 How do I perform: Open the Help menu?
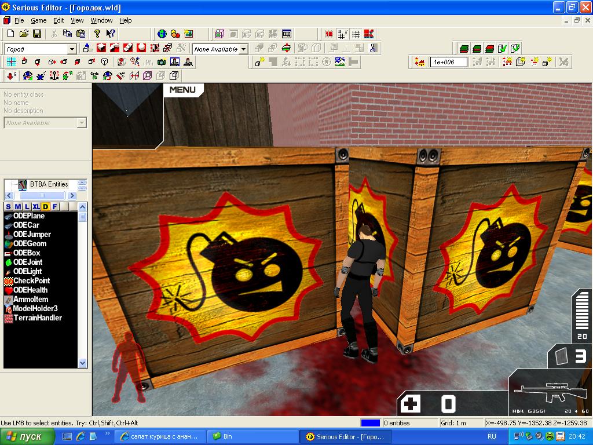tap(126, 20)
